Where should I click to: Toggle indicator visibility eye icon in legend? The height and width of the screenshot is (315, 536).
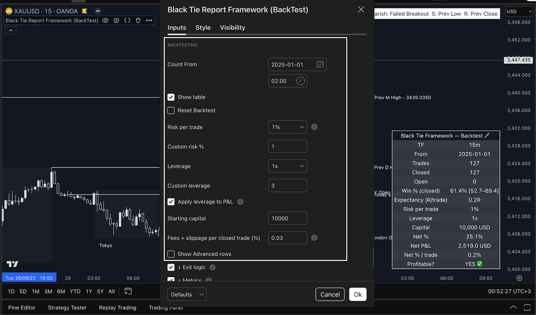pos(105,21)
